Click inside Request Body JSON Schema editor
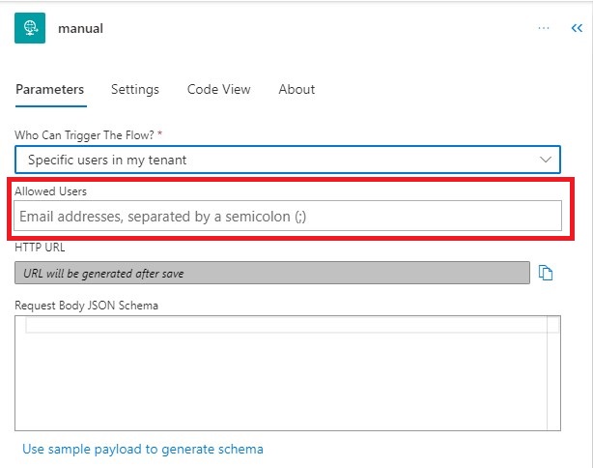 280,377
